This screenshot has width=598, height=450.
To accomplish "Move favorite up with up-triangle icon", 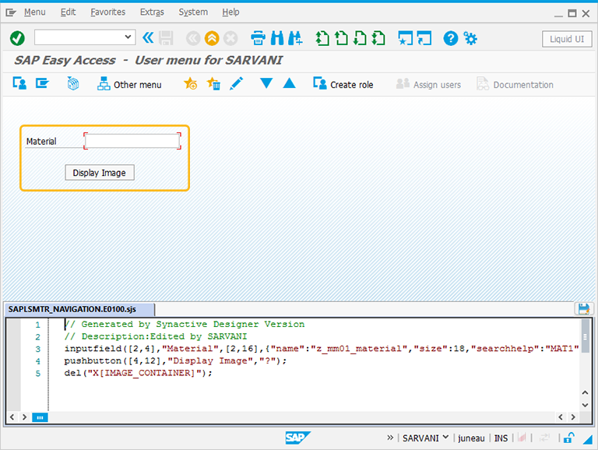I will 289,83.
